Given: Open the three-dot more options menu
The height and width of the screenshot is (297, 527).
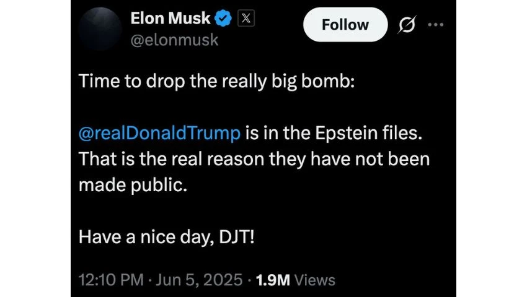Looking at the screenshot, I should tap(436, 25).
